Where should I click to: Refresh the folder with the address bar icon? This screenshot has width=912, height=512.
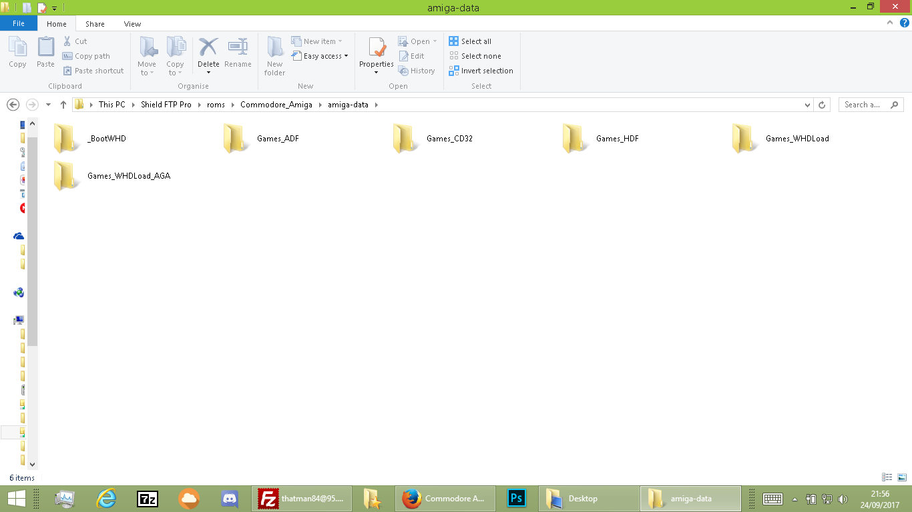[821, 105]
